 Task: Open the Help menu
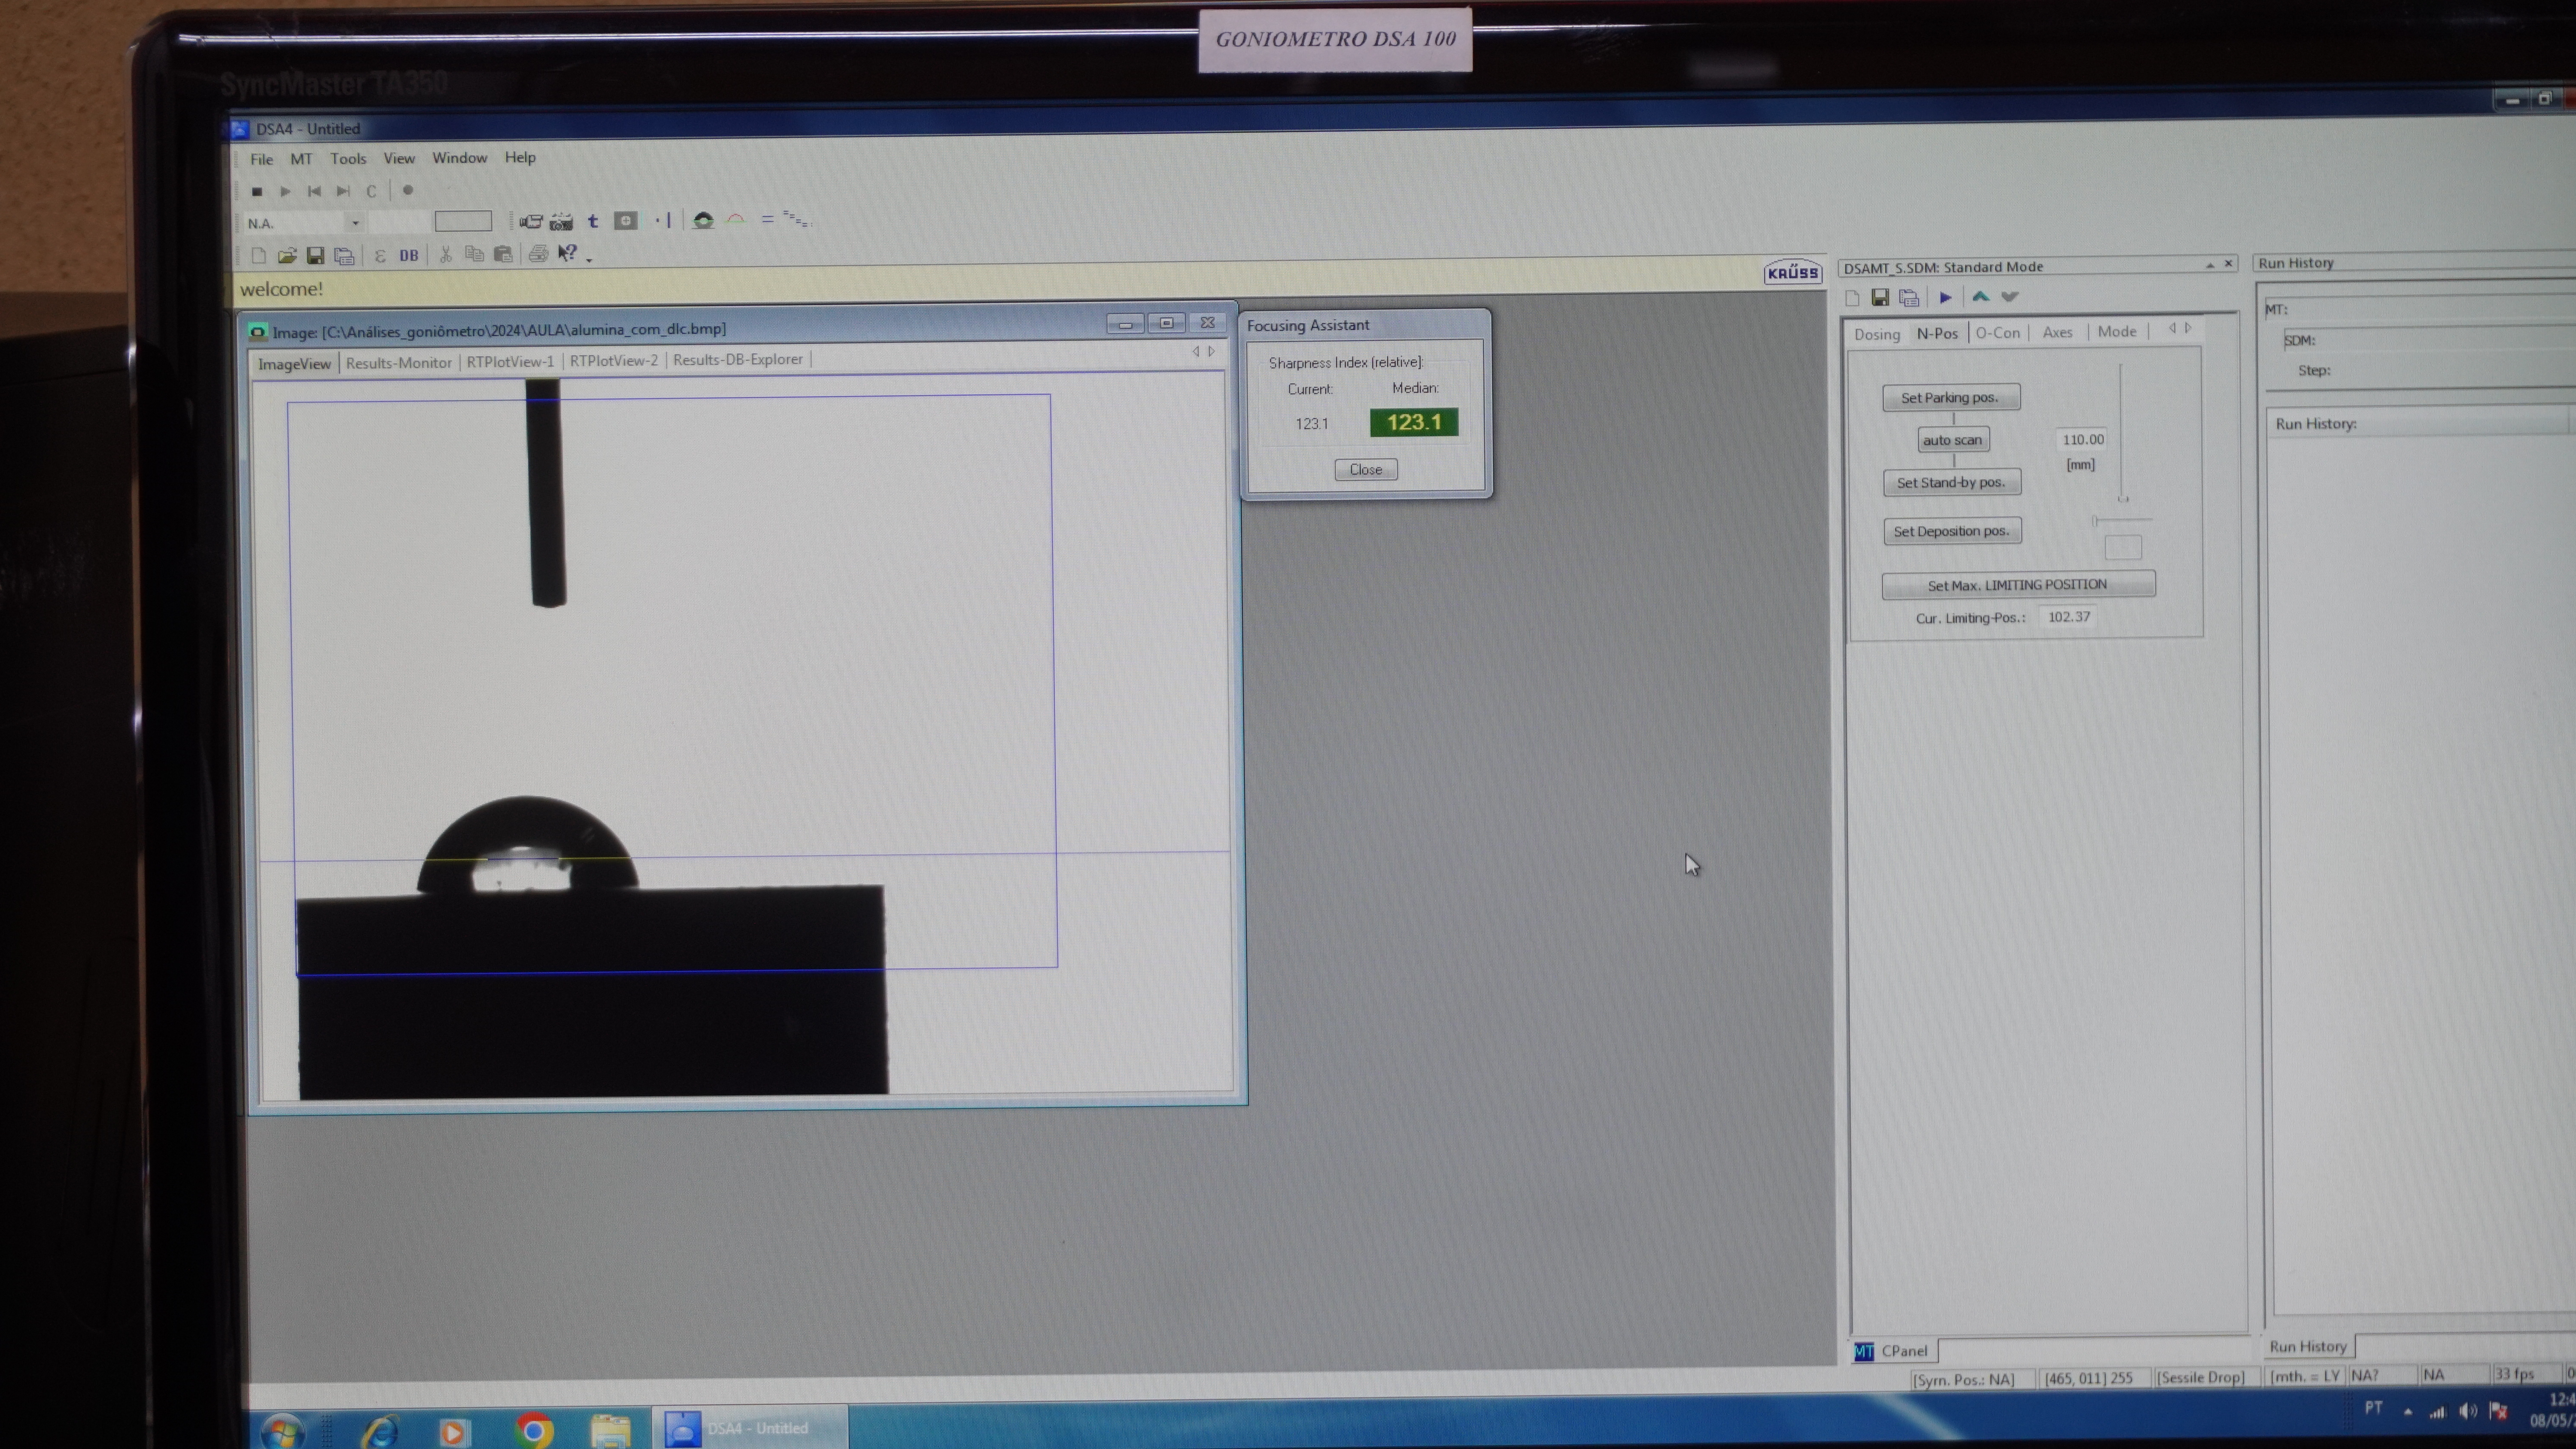click(x=520, y=157)
